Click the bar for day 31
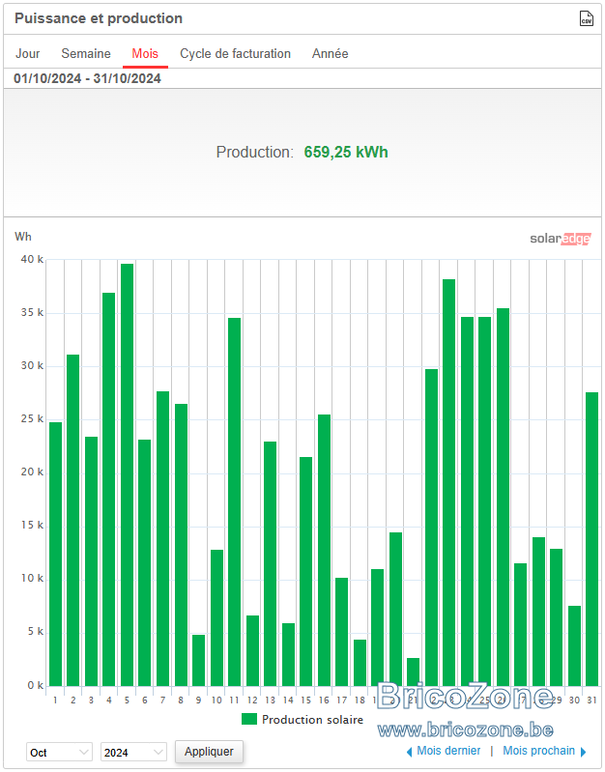This screenshot has height=772, width=605. tap(591, 539)
